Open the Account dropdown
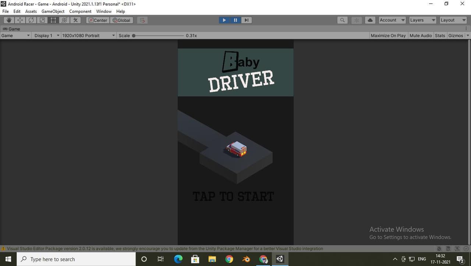The image size is (471, 266). pyautogui.click(x=392, y=20)
